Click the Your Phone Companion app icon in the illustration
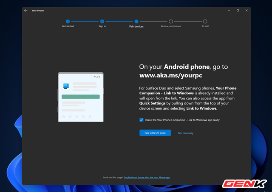This screenshot has height=192, width=272. pyautogui.click(x=66, y=86)
